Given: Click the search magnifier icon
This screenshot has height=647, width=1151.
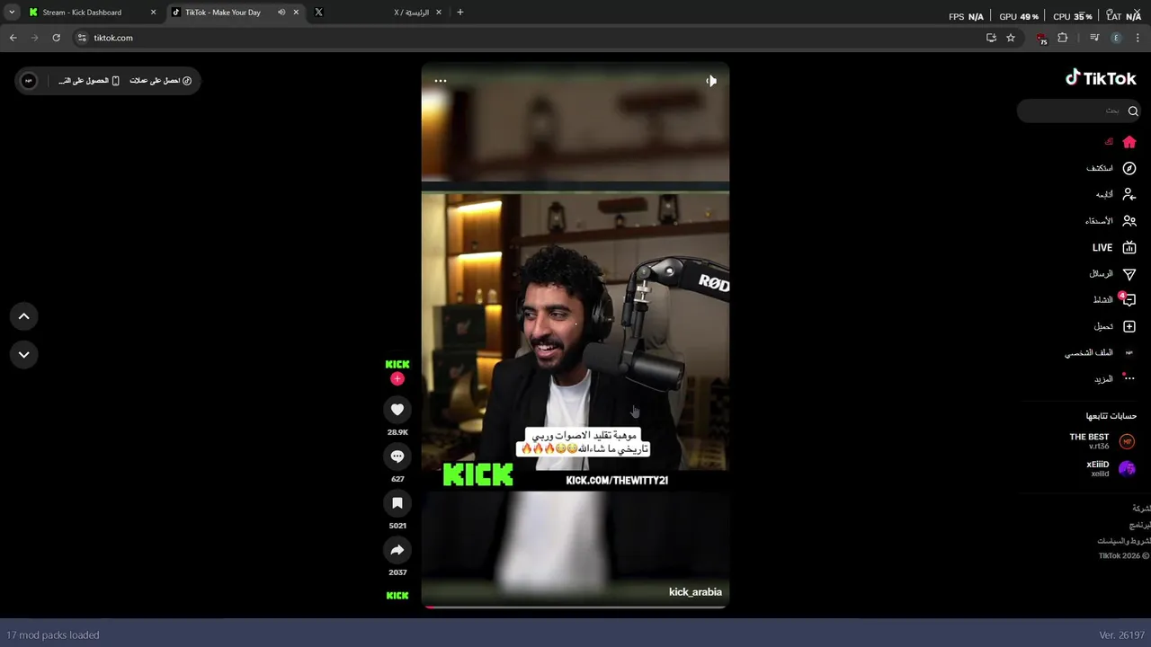Looking at the screenshot, I should click(x=1133, y=111).
